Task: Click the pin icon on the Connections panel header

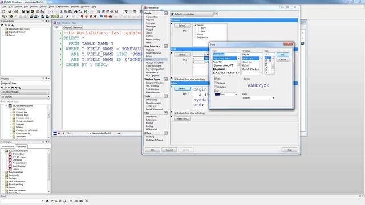Action: click(x=46, y=21)
